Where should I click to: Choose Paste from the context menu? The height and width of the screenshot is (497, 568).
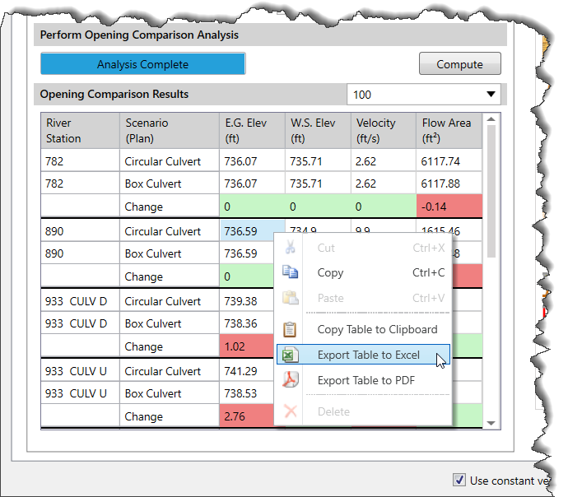coord(363,298)
